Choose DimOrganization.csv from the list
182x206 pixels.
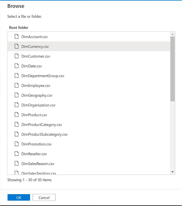pyautogui.click(x=38, y=105)
